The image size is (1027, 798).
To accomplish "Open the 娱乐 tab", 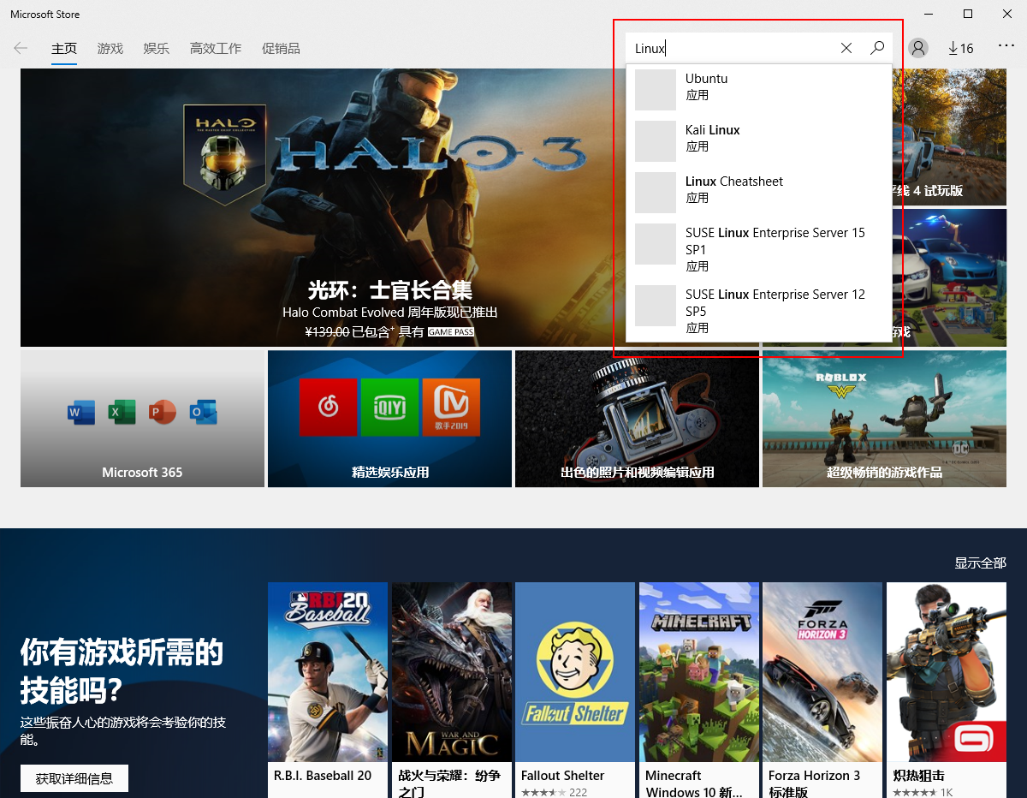I will point(157,49).
